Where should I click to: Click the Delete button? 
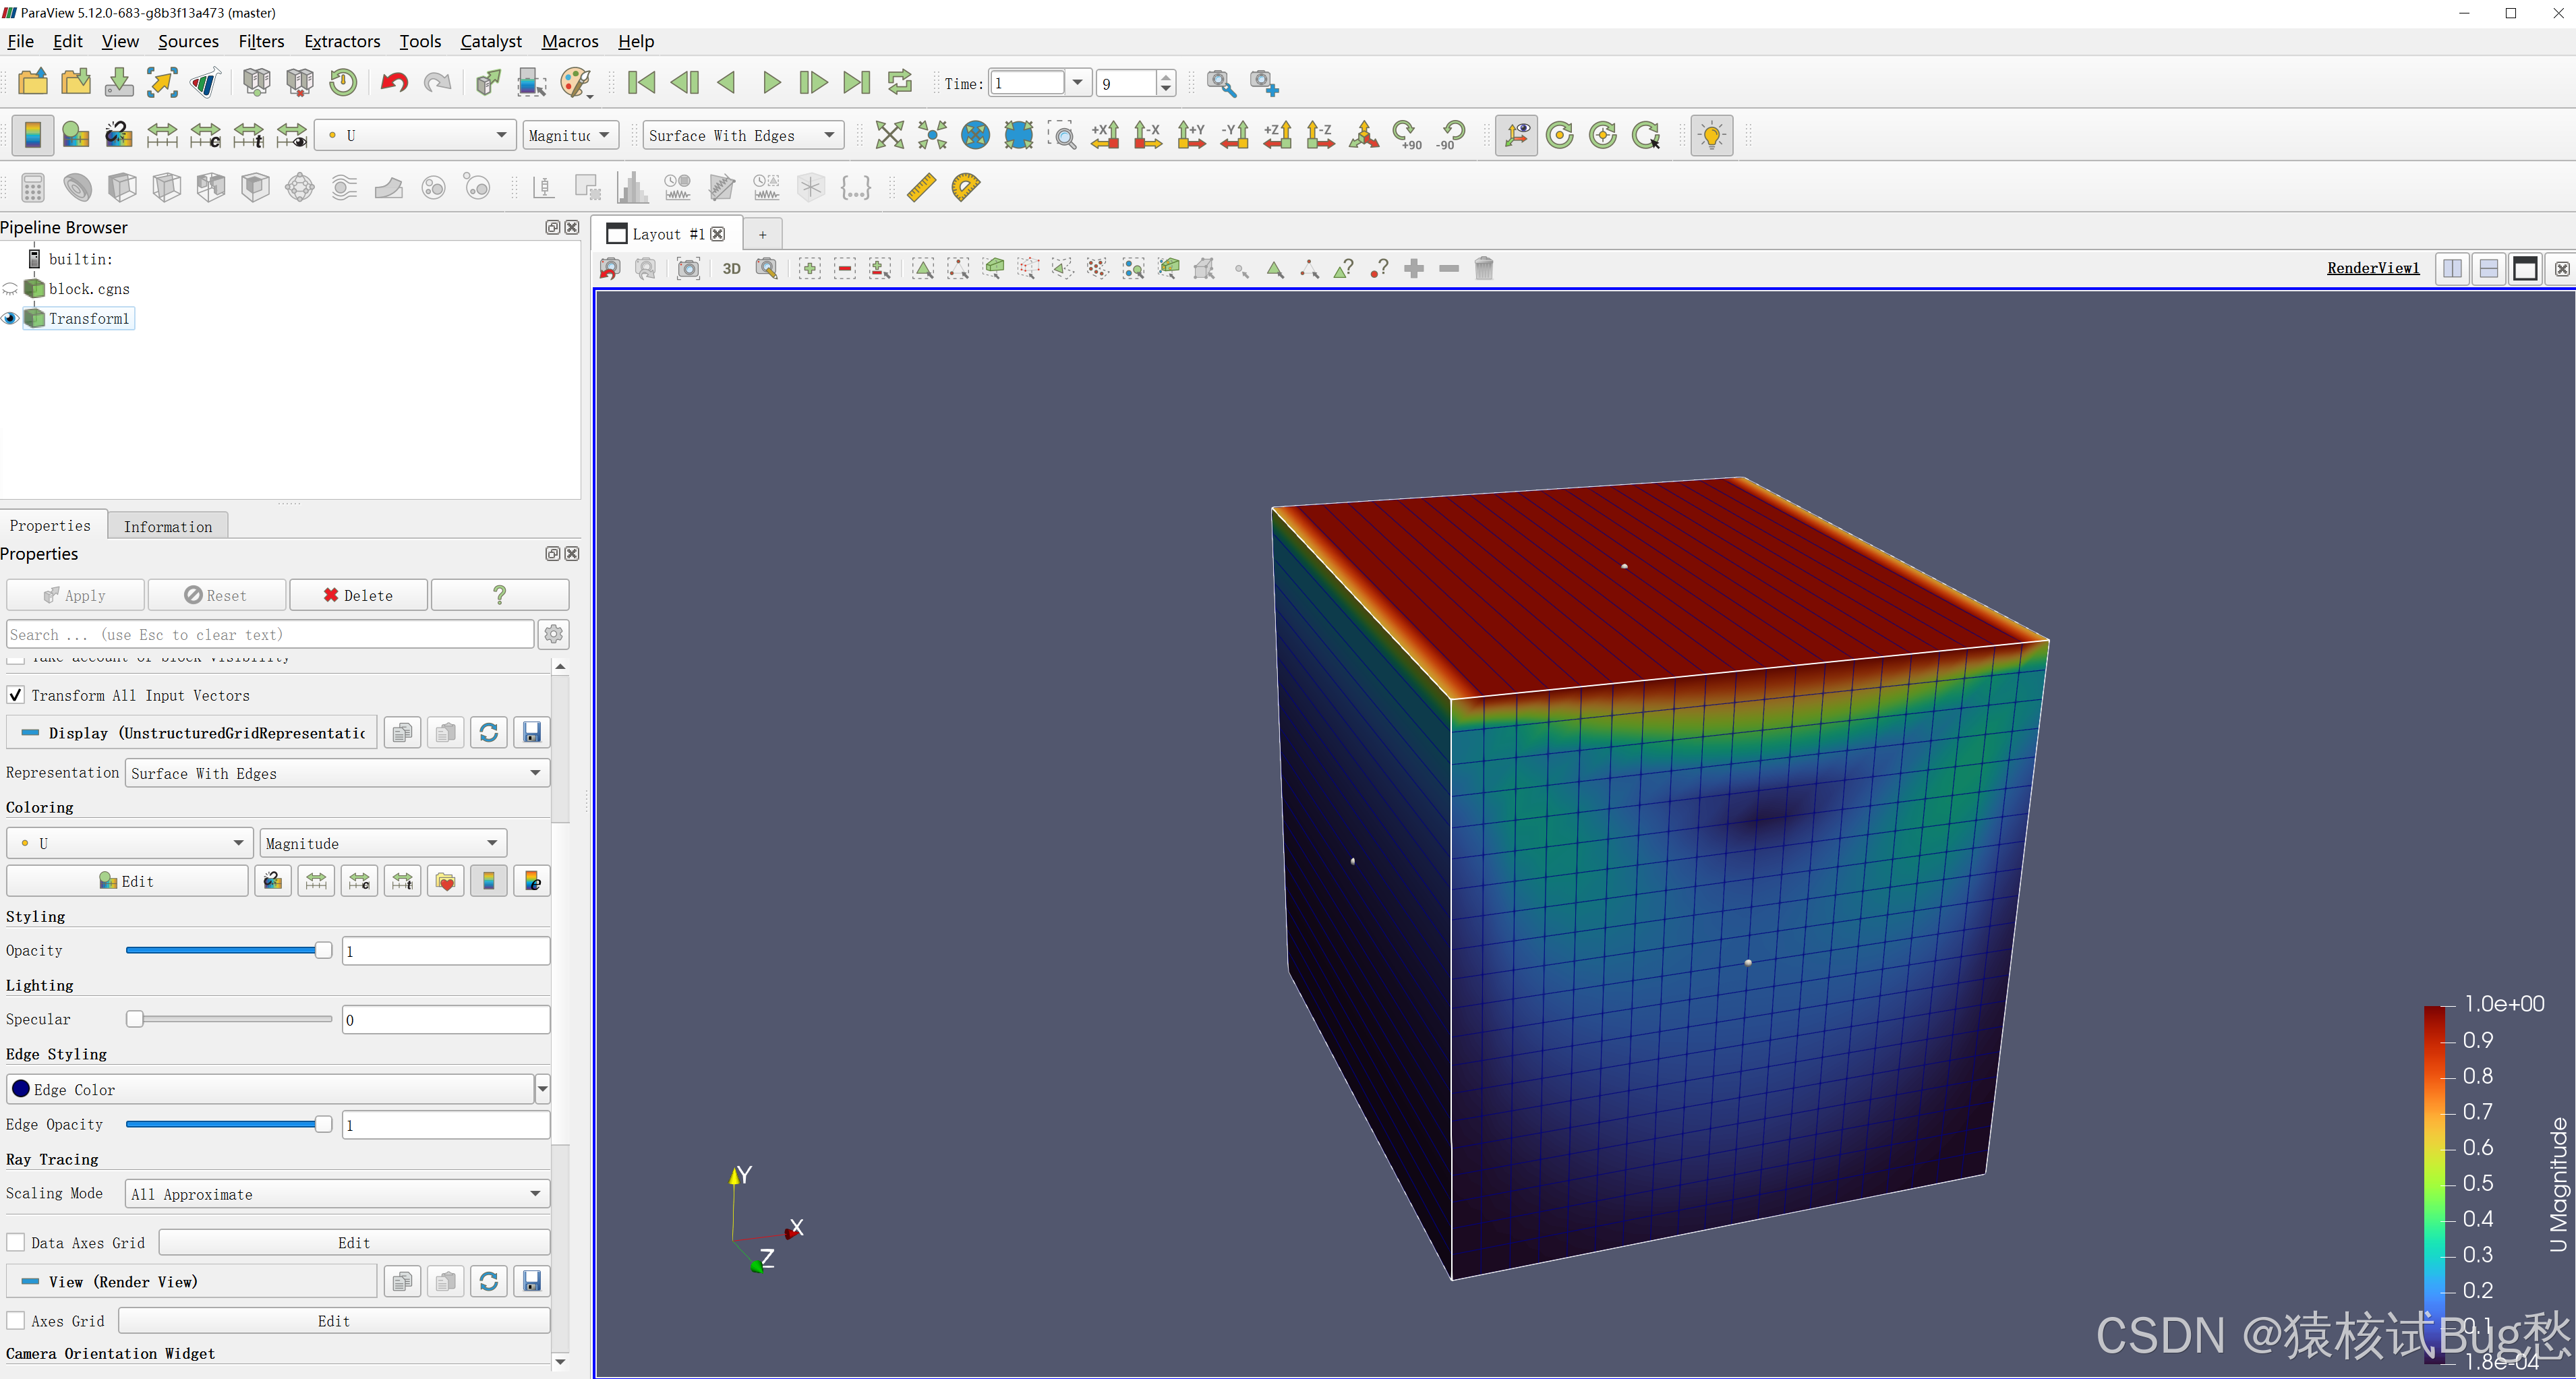(358, 595)
